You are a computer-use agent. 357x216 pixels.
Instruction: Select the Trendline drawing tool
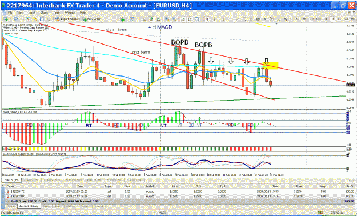pos(237,19)
